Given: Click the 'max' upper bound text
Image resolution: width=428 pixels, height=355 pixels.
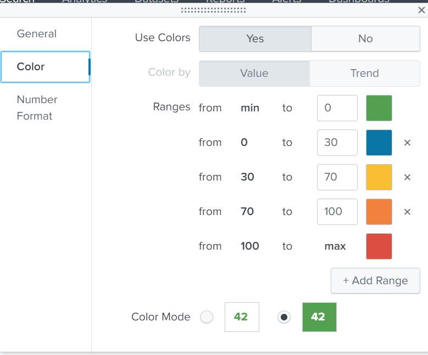Looking at the screenshot, I should 335,246.
